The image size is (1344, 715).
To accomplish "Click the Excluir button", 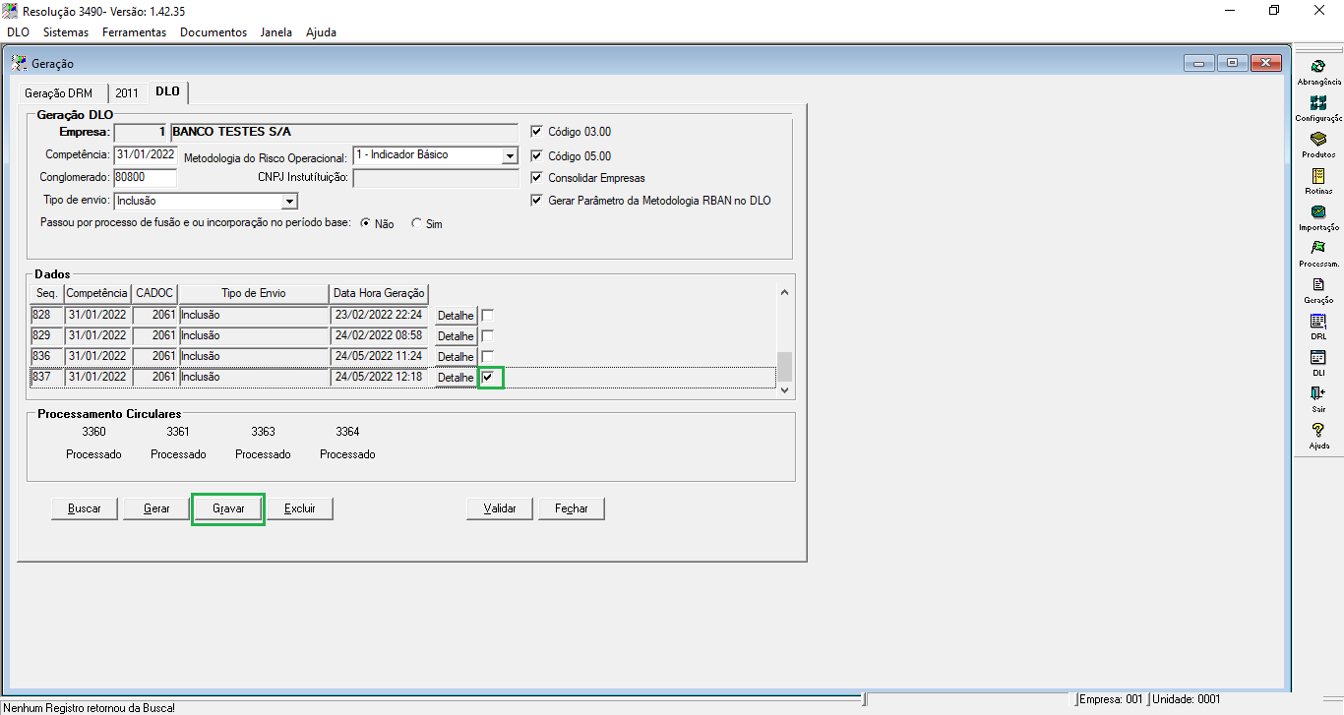I will pos(300,508).
